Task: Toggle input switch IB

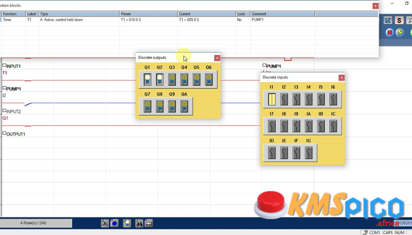Action: tap(321, 126)
